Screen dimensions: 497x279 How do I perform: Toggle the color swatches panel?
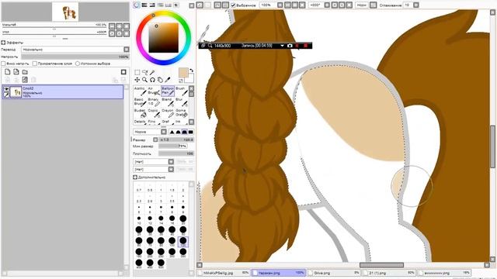point(169,5)
